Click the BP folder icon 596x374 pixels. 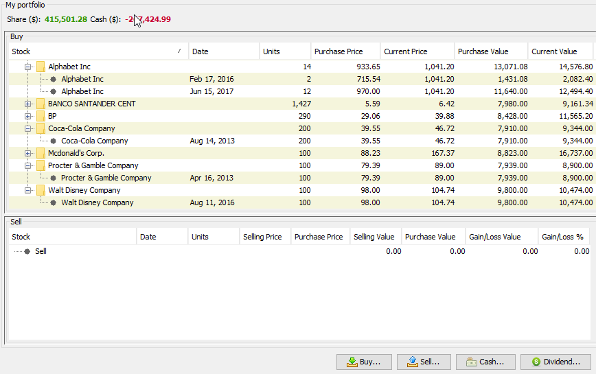coord(41,116)
